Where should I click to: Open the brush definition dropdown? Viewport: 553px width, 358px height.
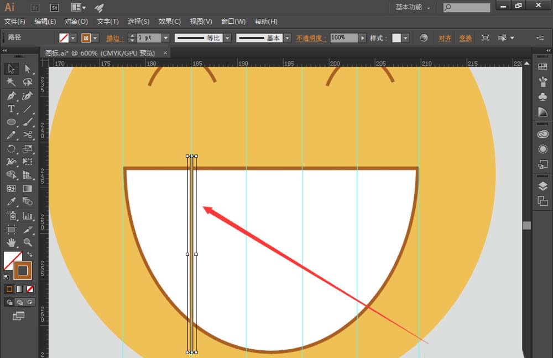pyautogui.click(x=288, y=38)
